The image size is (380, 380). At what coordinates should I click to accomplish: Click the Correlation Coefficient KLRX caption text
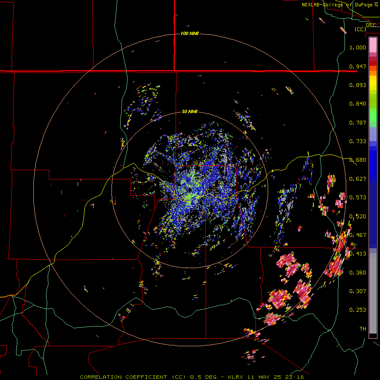(192, 377)
